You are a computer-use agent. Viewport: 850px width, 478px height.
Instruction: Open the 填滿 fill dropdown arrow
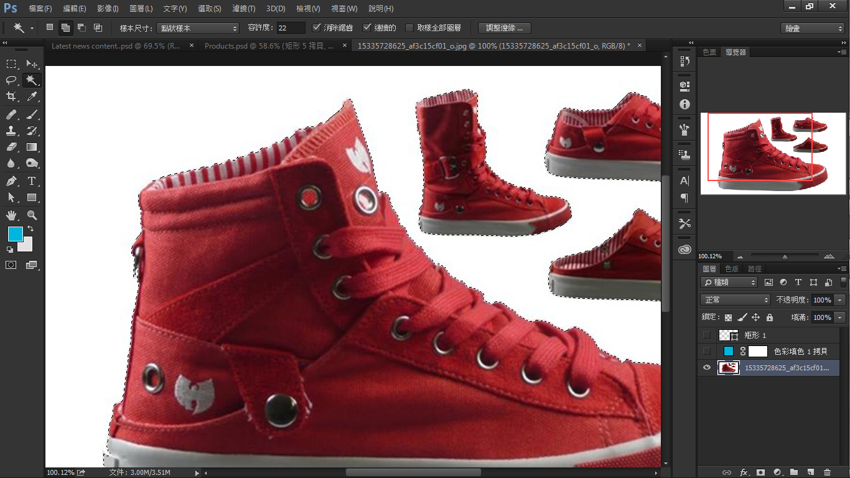(x=840, y=317)
